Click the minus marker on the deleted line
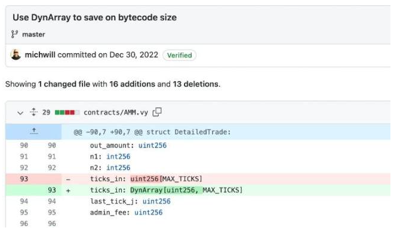397x234 pixels. (68, 179)
